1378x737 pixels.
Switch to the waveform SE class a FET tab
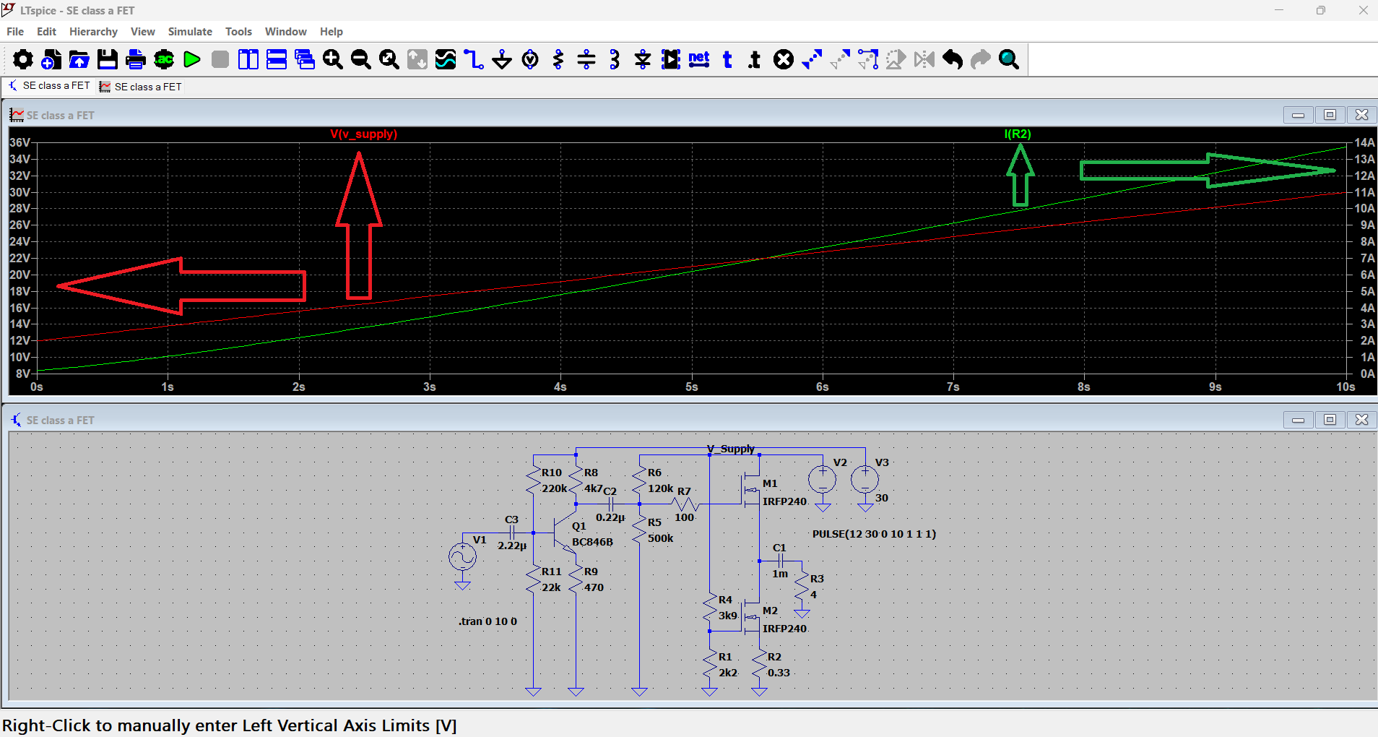(x=141, y=87)
